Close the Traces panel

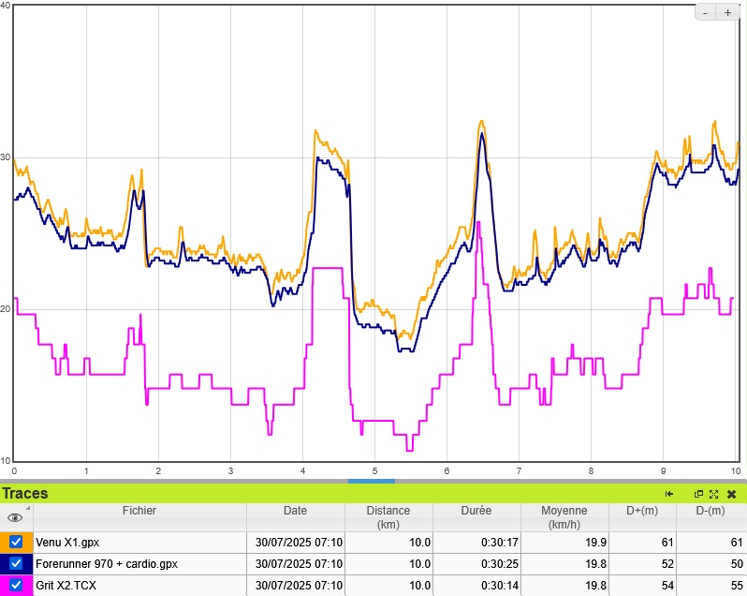pos(731,494)
